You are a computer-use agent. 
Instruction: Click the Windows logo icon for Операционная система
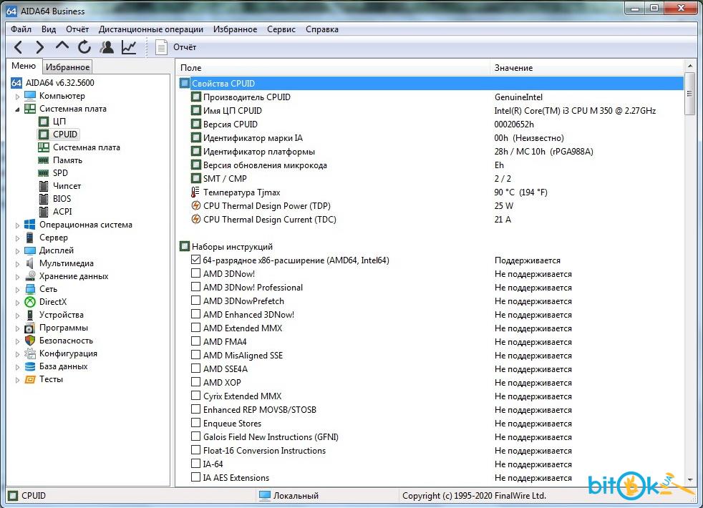click(30, 225)
